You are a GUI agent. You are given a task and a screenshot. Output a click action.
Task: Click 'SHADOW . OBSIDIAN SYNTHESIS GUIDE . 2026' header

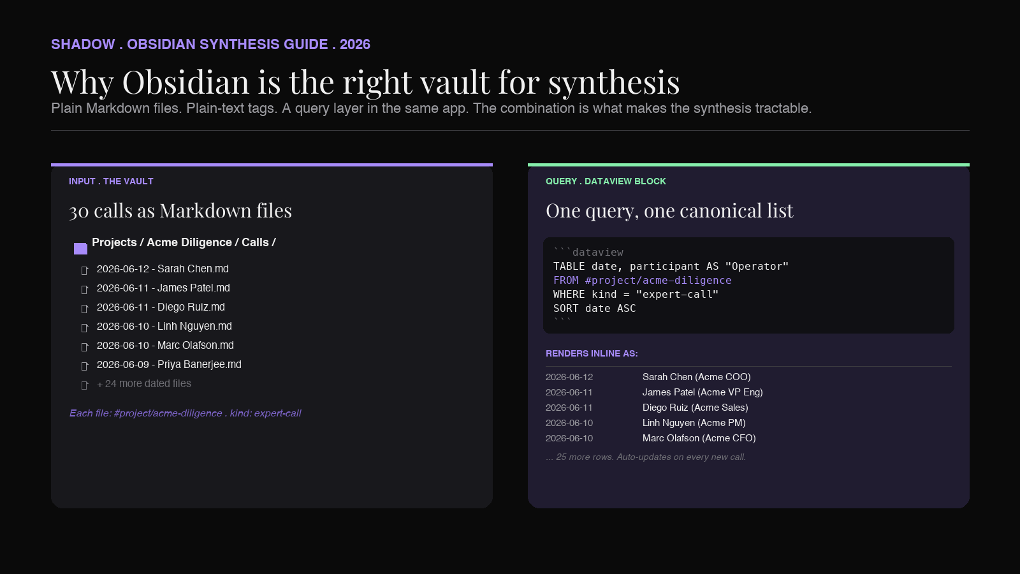point(210,44)
